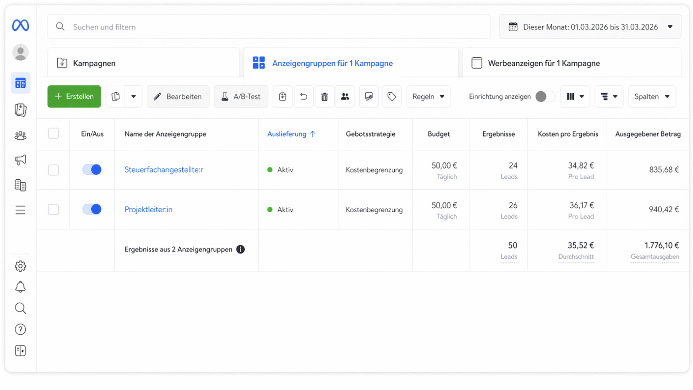Click the Suchen und filtern search field

click(269, 27)
